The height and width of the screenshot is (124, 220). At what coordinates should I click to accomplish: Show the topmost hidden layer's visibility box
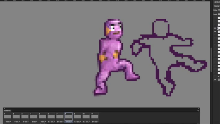(x=215, y=18)
